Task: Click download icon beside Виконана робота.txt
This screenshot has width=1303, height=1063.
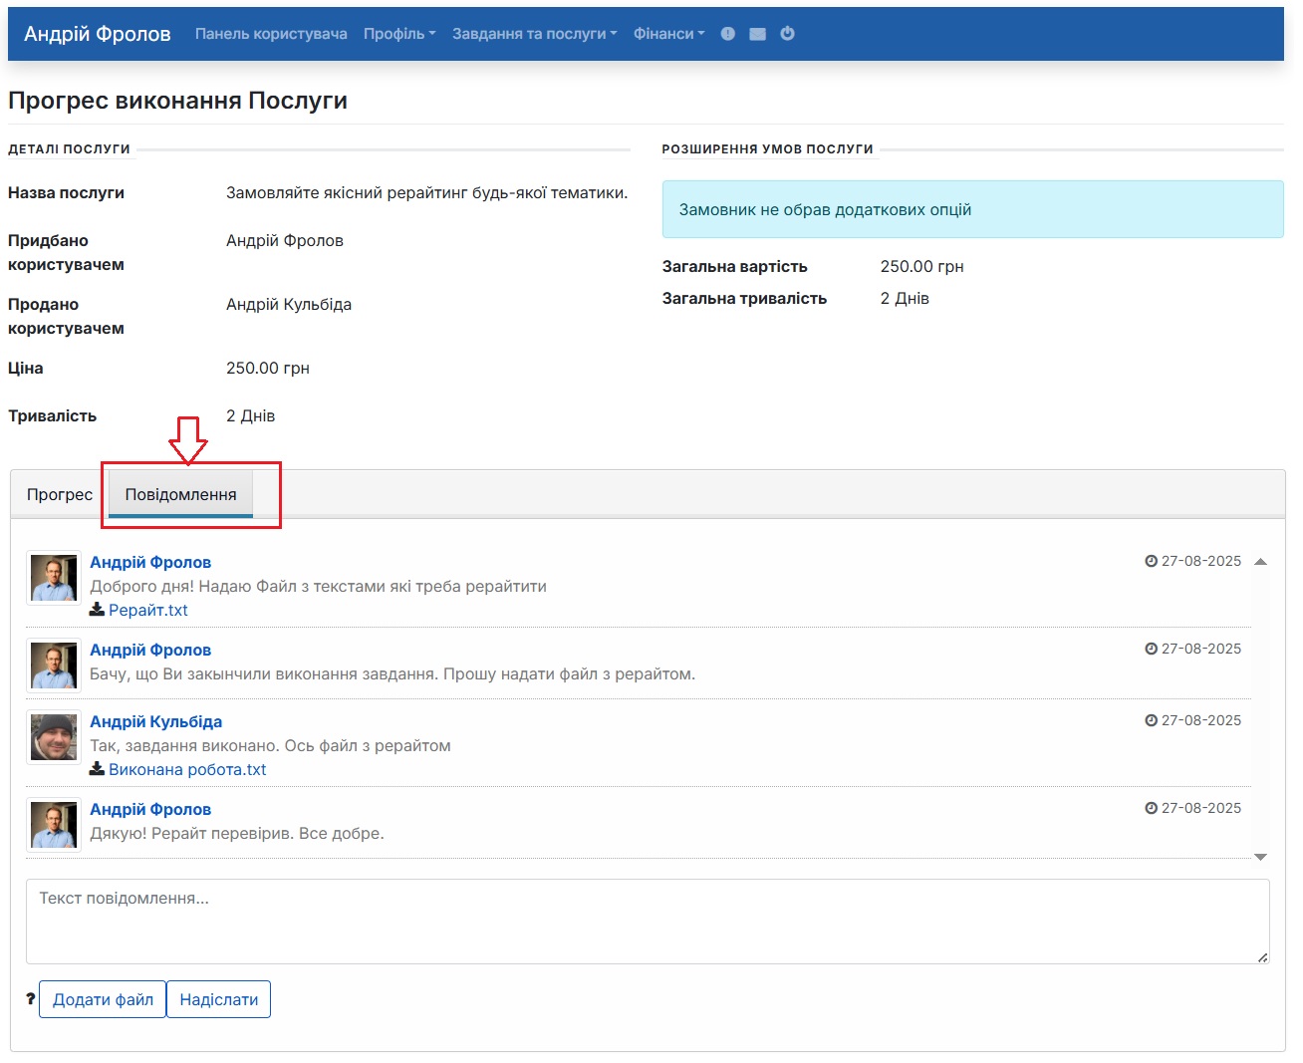Action: tap(97, 769)
